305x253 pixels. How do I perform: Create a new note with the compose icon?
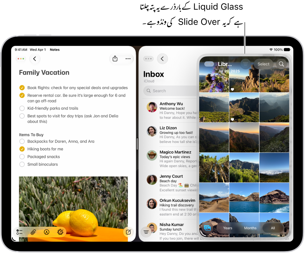128,232
